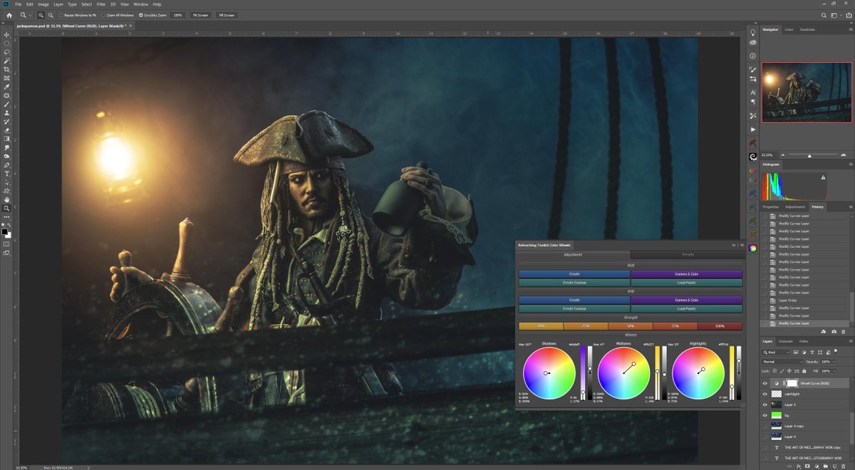The height and width of the screenshot is (470, 855).
Task: Hide the catchlight layer
Action: 765,394
